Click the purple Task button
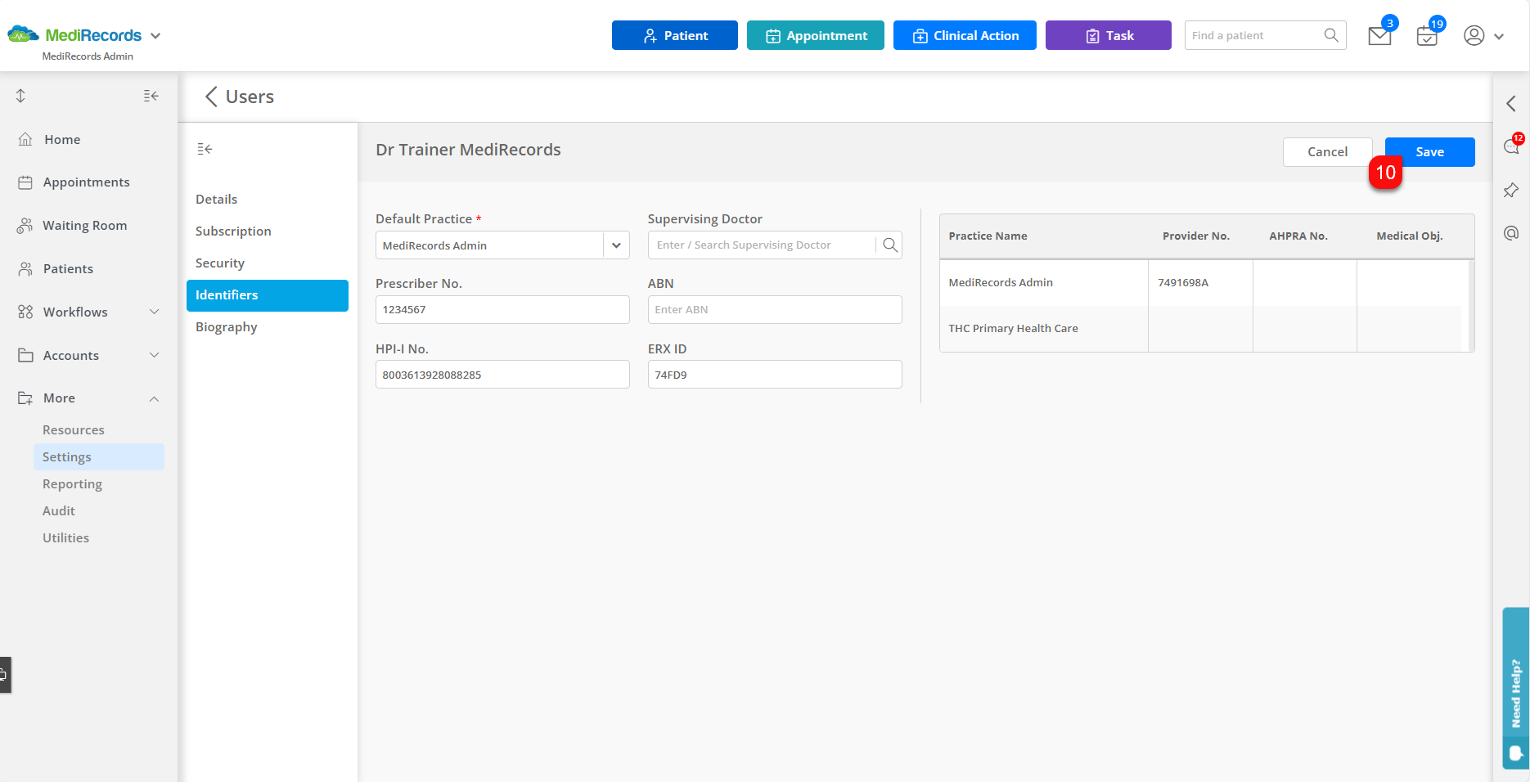 point(1108,35)
